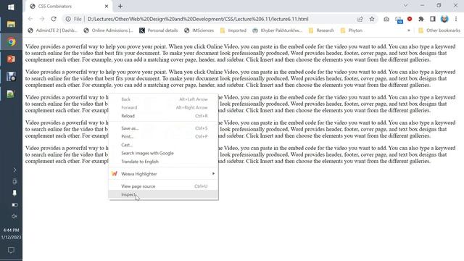Open the new tab plus button
This screenshot has height=261, width=464.
(120, 7)
